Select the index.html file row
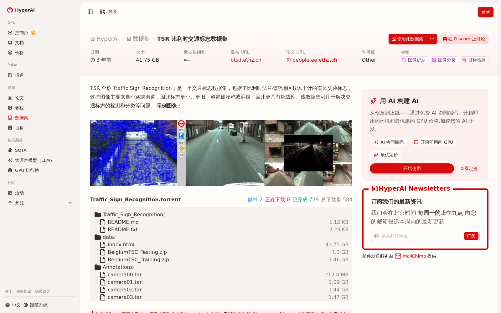The height and width of the screenshot is (313, 501). pyautogui.click(x=221, y=244)
